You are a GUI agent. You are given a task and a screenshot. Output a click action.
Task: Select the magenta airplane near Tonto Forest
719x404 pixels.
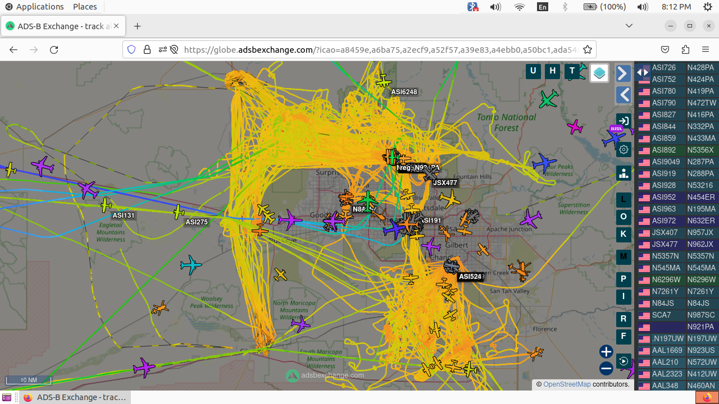(574, 127)
